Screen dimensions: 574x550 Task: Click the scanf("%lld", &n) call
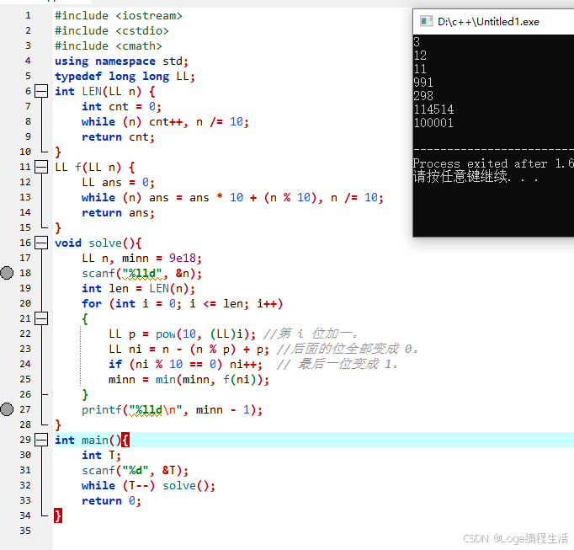point(141,274)
